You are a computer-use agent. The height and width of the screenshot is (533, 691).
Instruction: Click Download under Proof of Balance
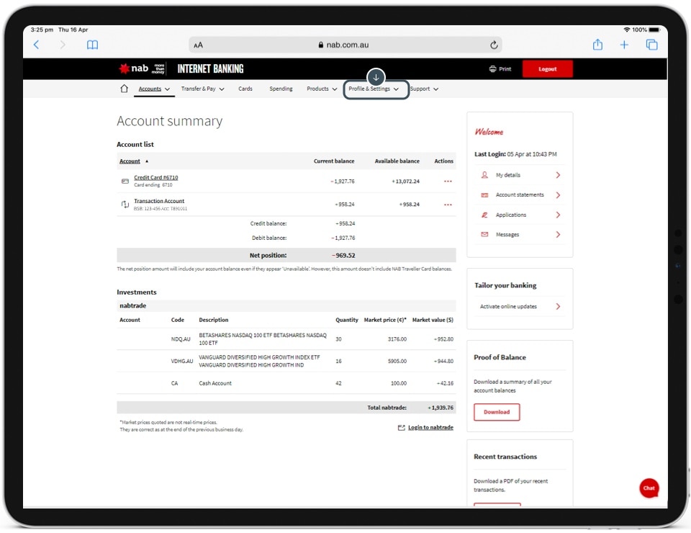tap(497, 412)
